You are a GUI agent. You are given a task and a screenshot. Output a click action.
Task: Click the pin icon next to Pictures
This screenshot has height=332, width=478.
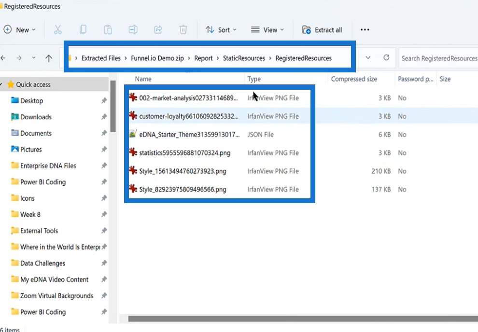(x=104, y=149)
